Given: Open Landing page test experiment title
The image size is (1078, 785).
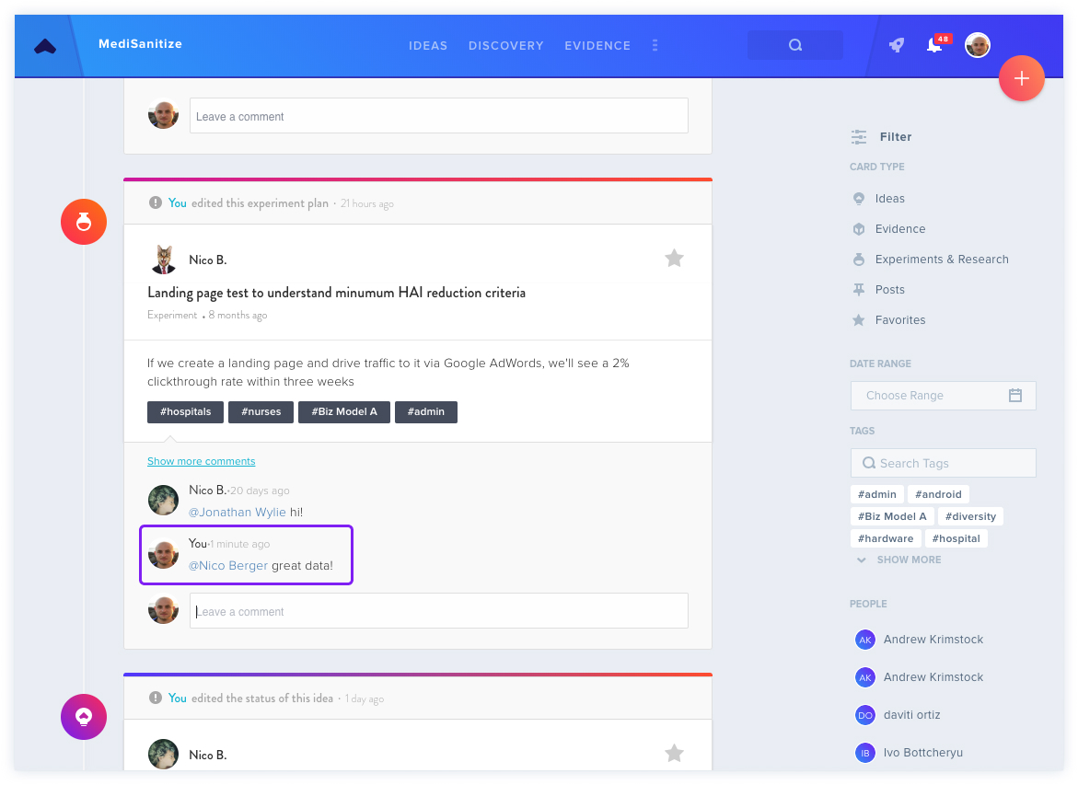Looking at the screenshot, I should [337, 293].
